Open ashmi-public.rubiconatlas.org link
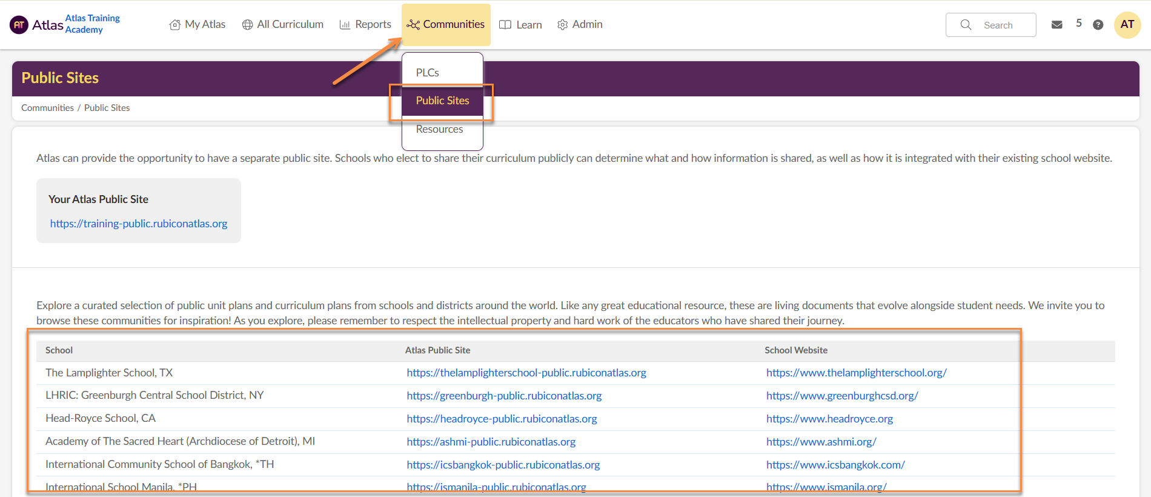The height and width of the screenshot is (497, 1151). 491,442
